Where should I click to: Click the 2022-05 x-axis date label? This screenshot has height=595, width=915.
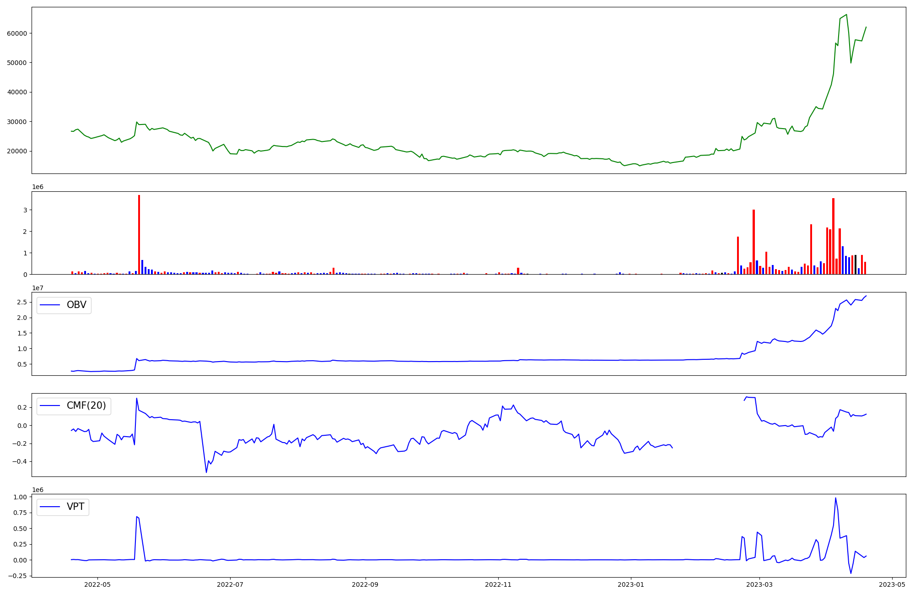tap(97, 584)
